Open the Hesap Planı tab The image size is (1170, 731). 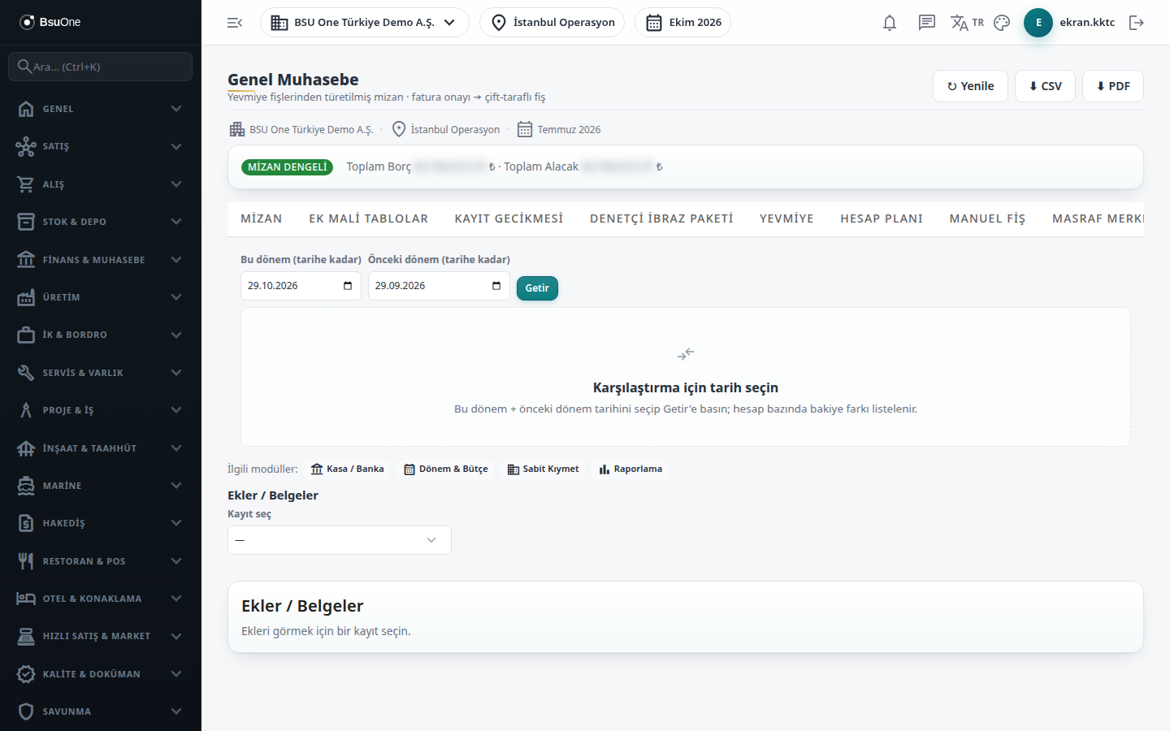[882, 218]
